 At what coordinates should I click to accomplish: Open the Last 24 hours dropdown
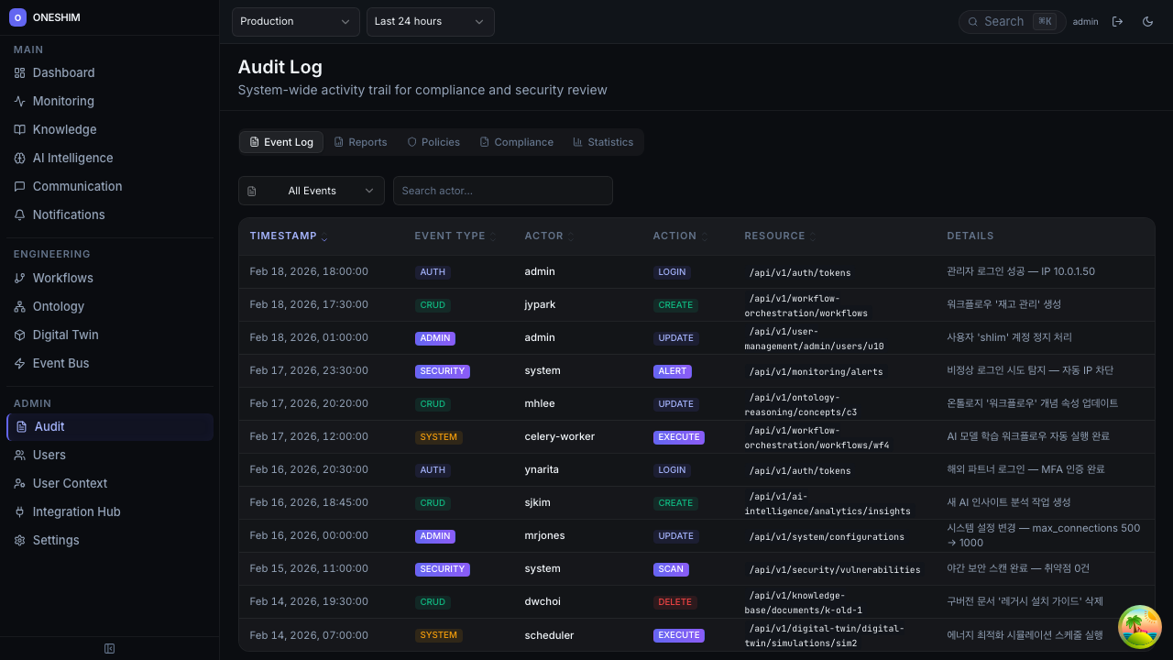click(x=430, y=21)
